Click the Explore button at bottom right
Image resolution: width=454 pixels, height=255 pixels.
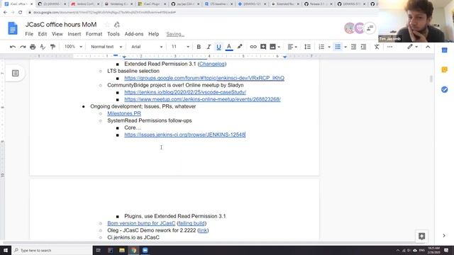pos(421,236)
